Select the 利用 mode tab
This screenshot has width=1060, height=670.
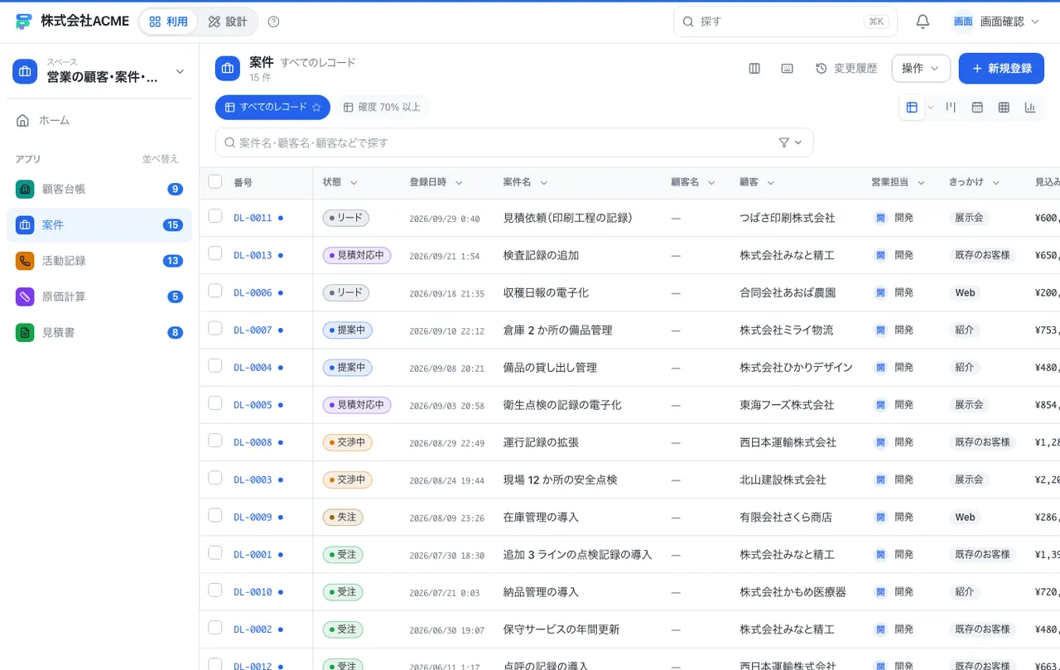pyautogui.click(x=168, y=22)
